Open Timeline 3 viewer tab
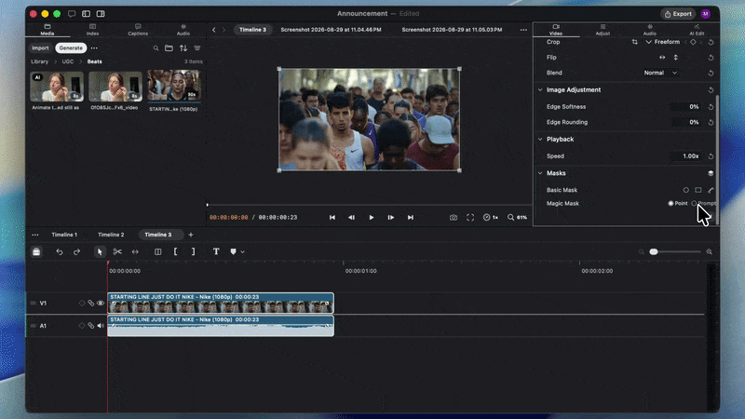This screenshot has height=419, width=745. click(x=252, y=30)
